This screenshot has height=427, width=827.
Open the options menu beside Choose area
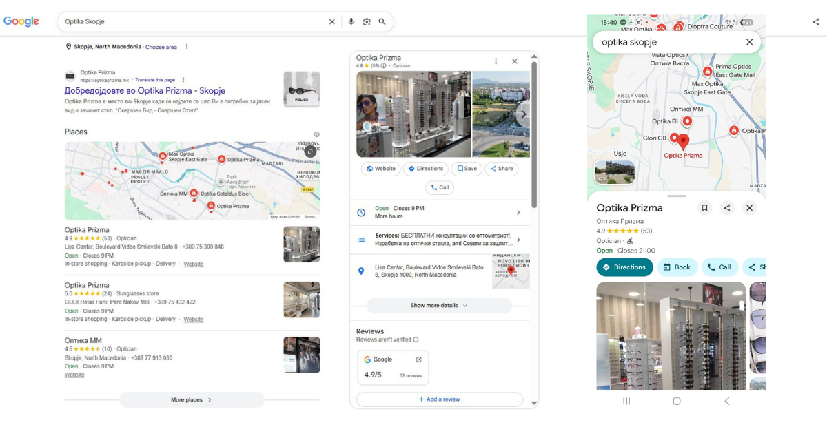pyautogui.click(x=187, y=47)
